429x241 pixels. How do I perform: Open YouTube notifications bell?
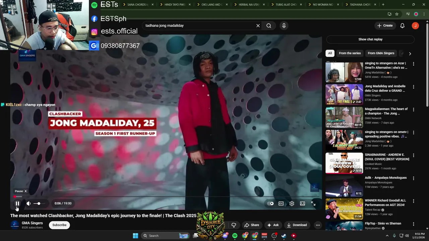pos(403,26)
